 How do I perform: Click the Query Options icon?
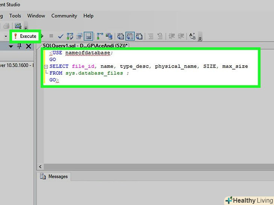click(79, 36)
